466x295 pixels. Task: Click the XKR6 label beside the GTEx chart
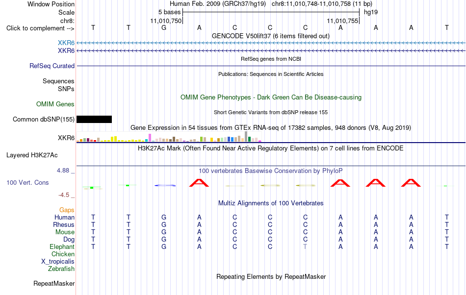pyautogui.click(x=66, y=138)
